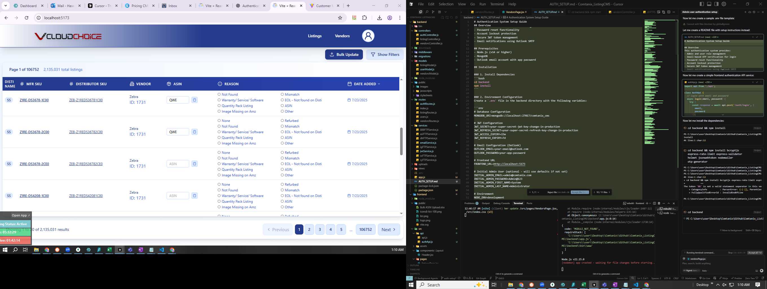The image size is (767, 289).
Task: Switch to VendorsPage.jsx editor tab
Action: coord(515,12)
